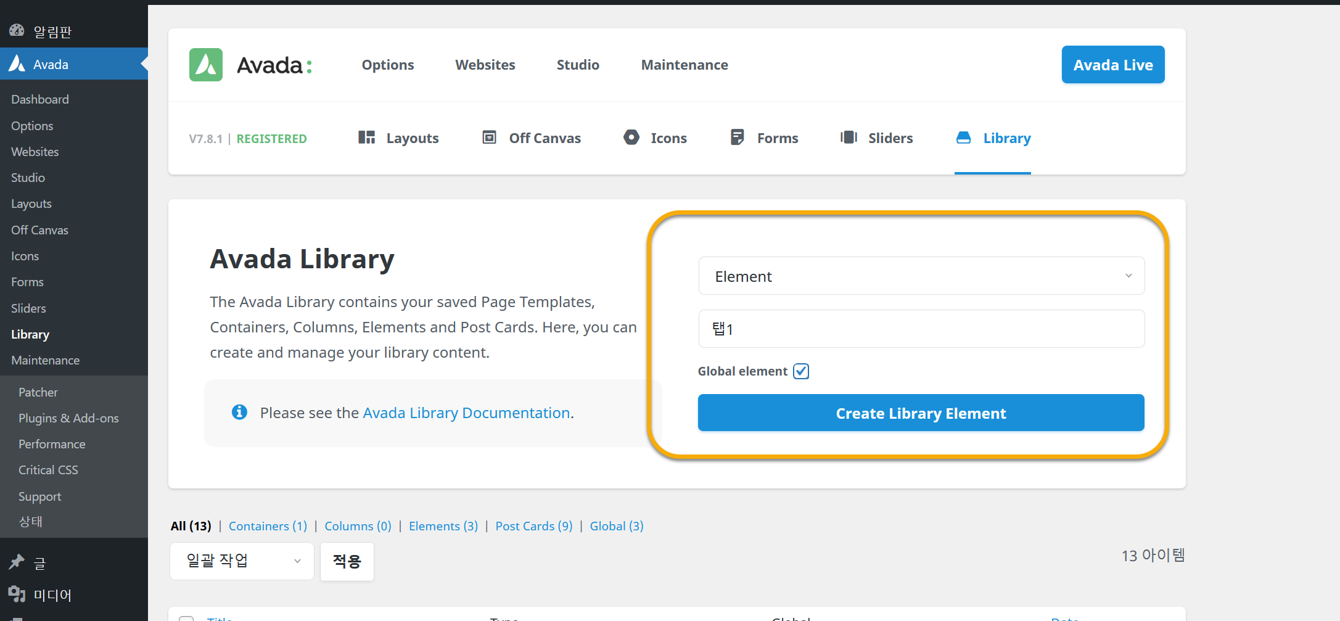Open the Element type dropdown
This screenshot has width=1340, height=621.
click(921, 276)
